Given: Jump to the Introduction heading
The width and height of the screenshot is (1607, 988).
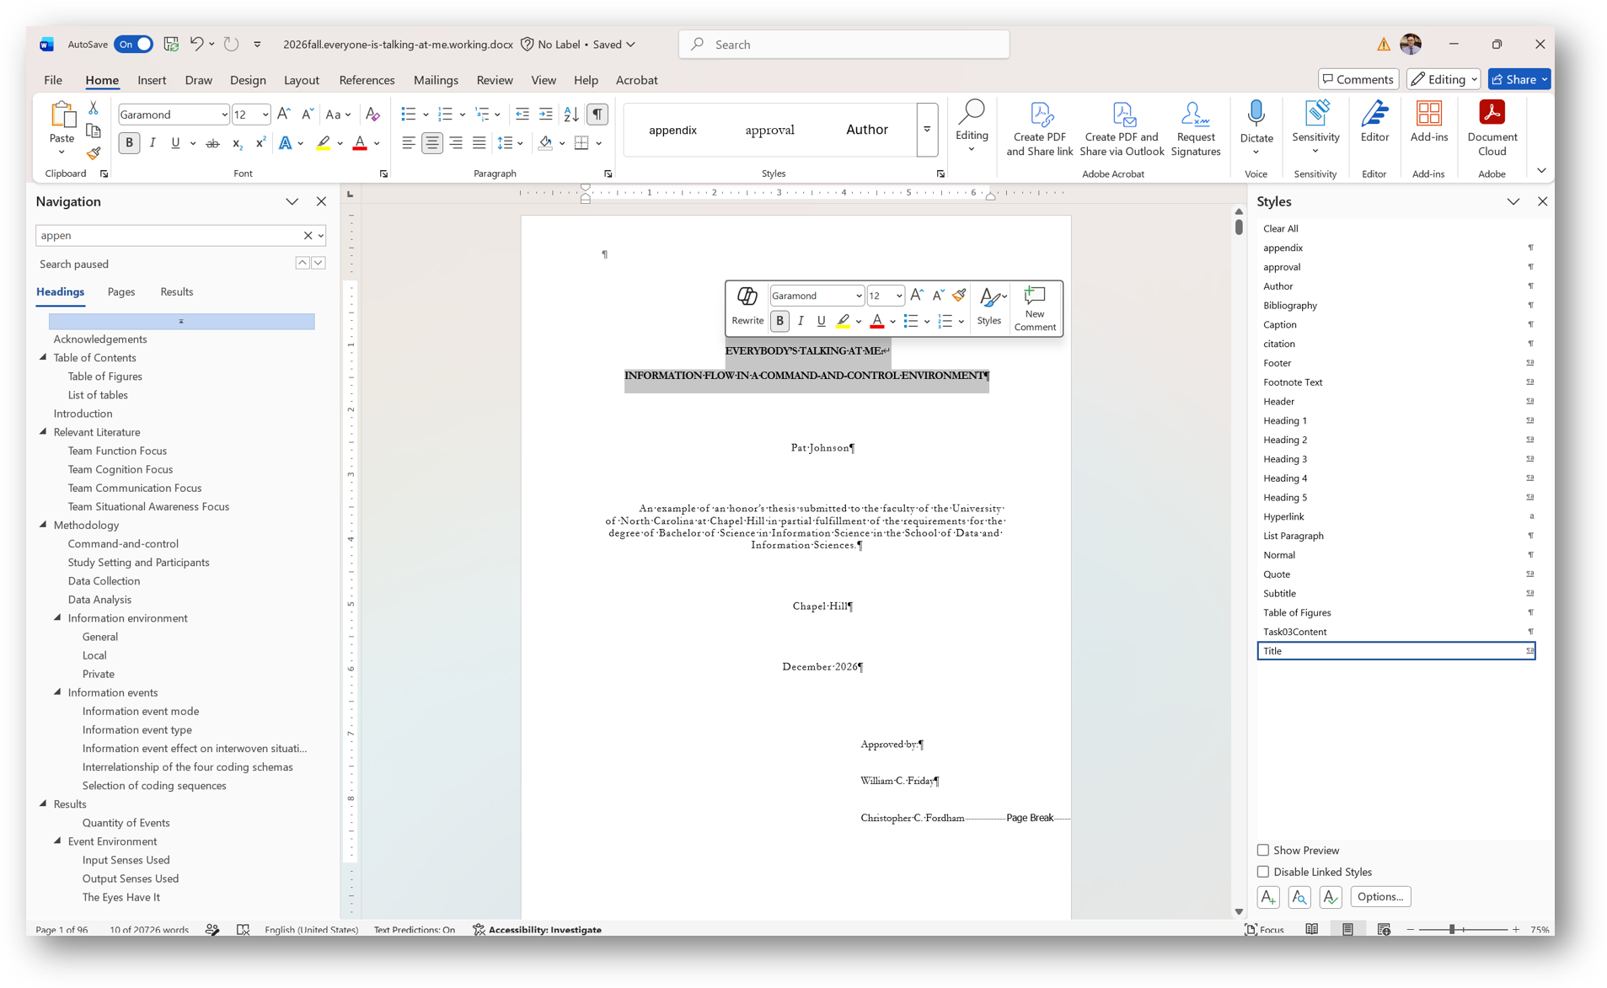Looking at the screenshot, I should coord(83,414).
